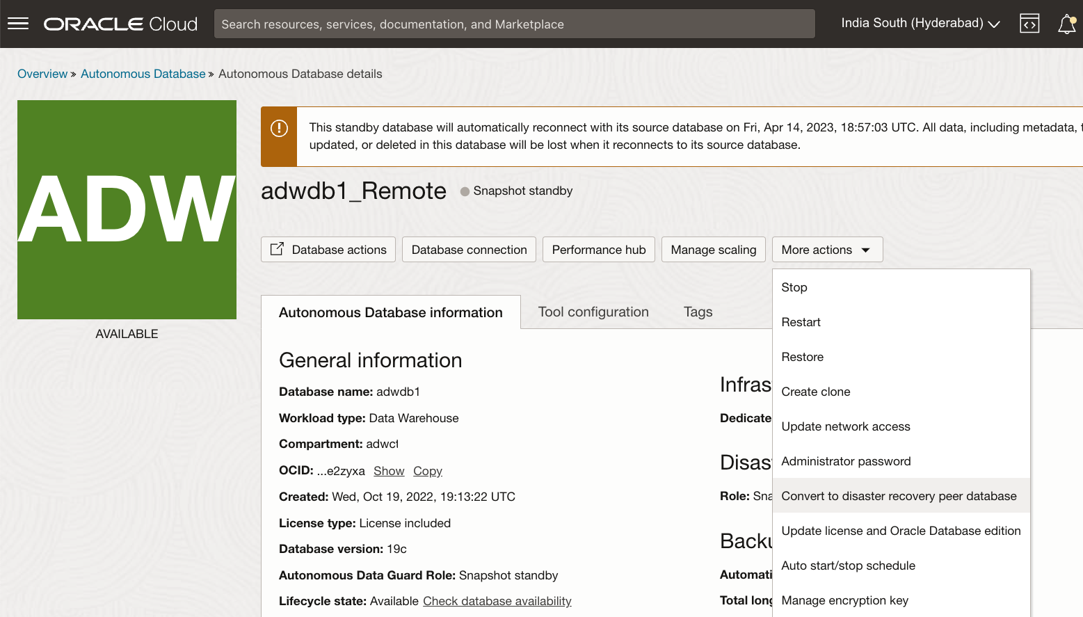Image resolution: width=1083 pixels, height=617 pixels.
Task: Open the hamburger navigation menu
Action: (18, 24)
